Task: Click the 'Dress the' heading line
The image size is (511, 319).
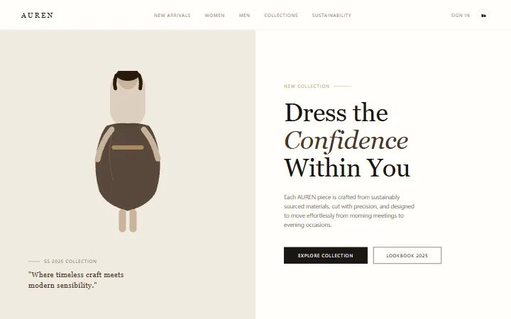Action: (x=336, y=113)
